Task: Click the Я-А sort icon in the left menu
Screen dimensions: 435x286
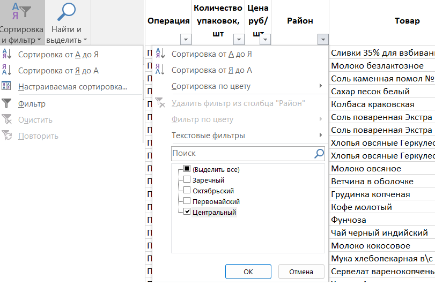Action: [x=7, y=70]
